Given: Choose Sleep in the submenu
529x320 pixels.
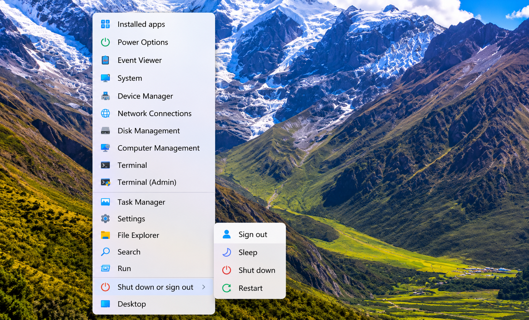Looking at the screenshot, I should pos(250,252).
